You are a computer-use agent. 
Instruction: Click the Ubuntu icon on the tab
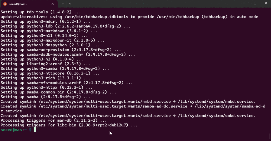[5, 4]
